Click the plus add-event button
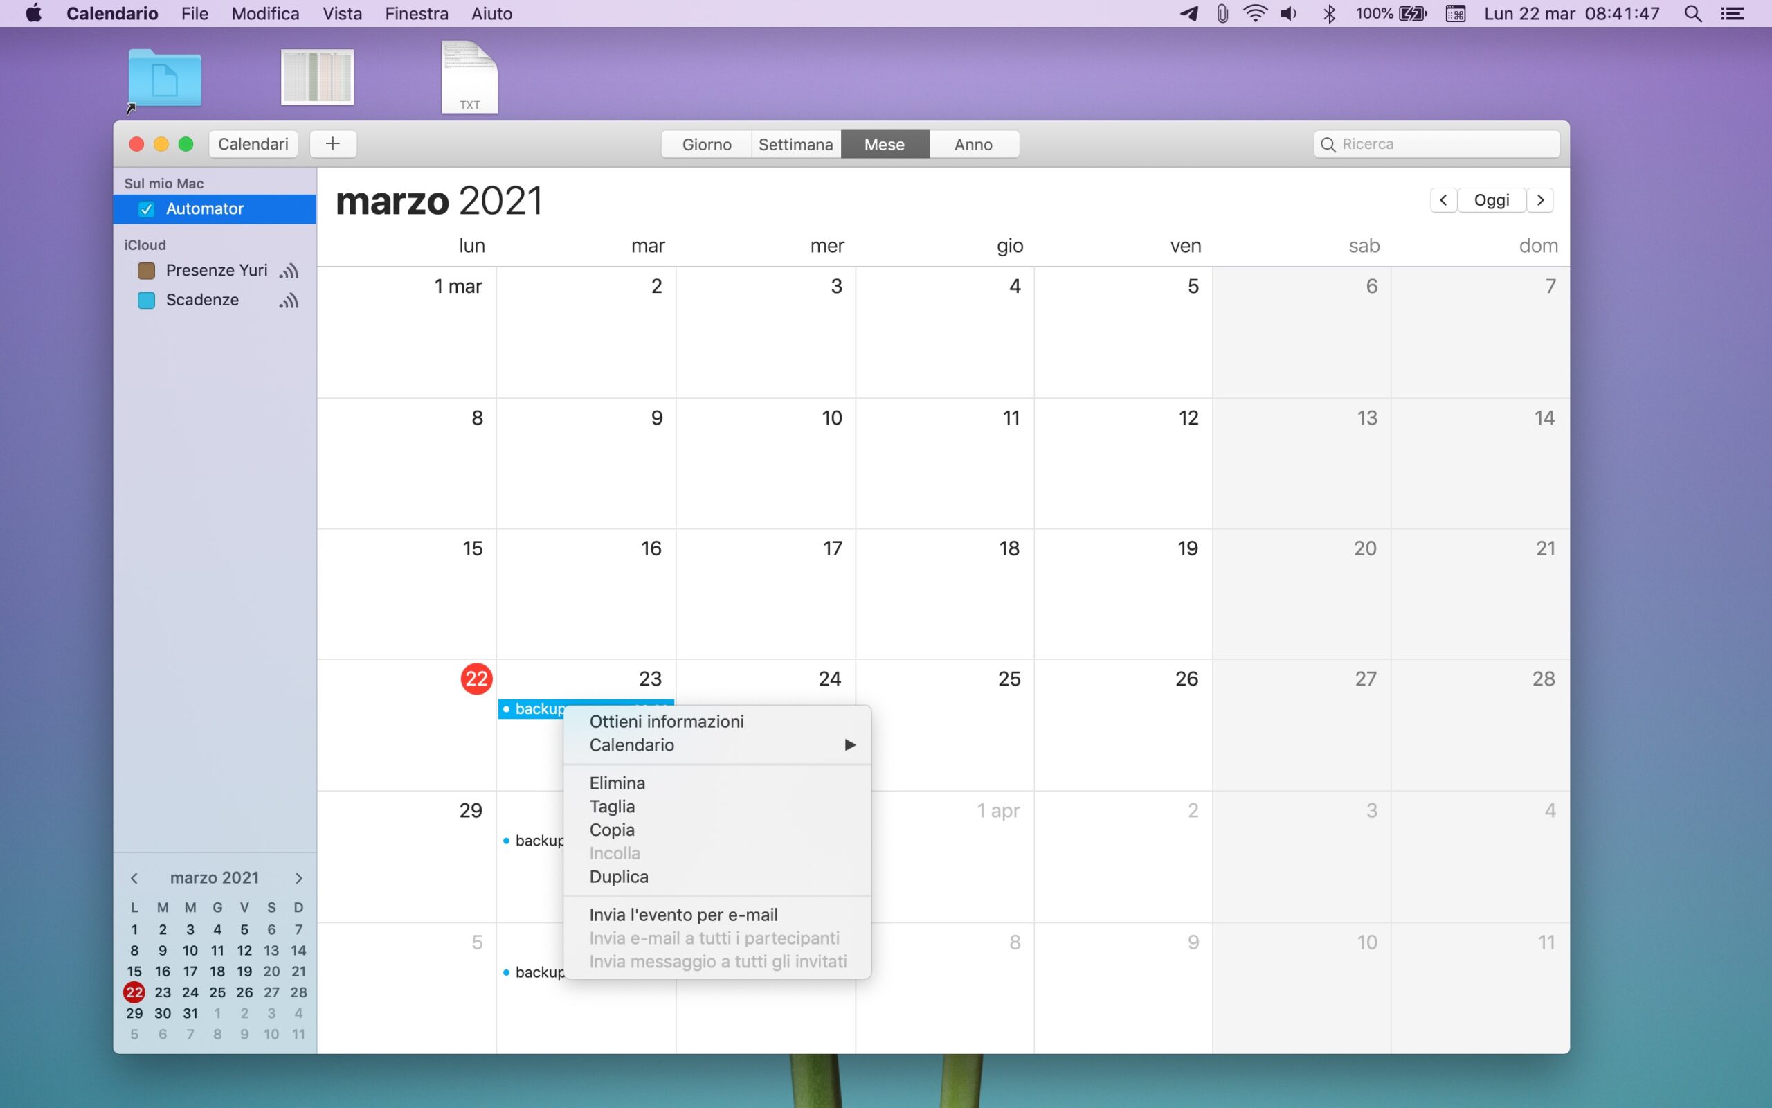Image resolution: width=1772 pixels, height=1108 pixels. tap(332, 143)
